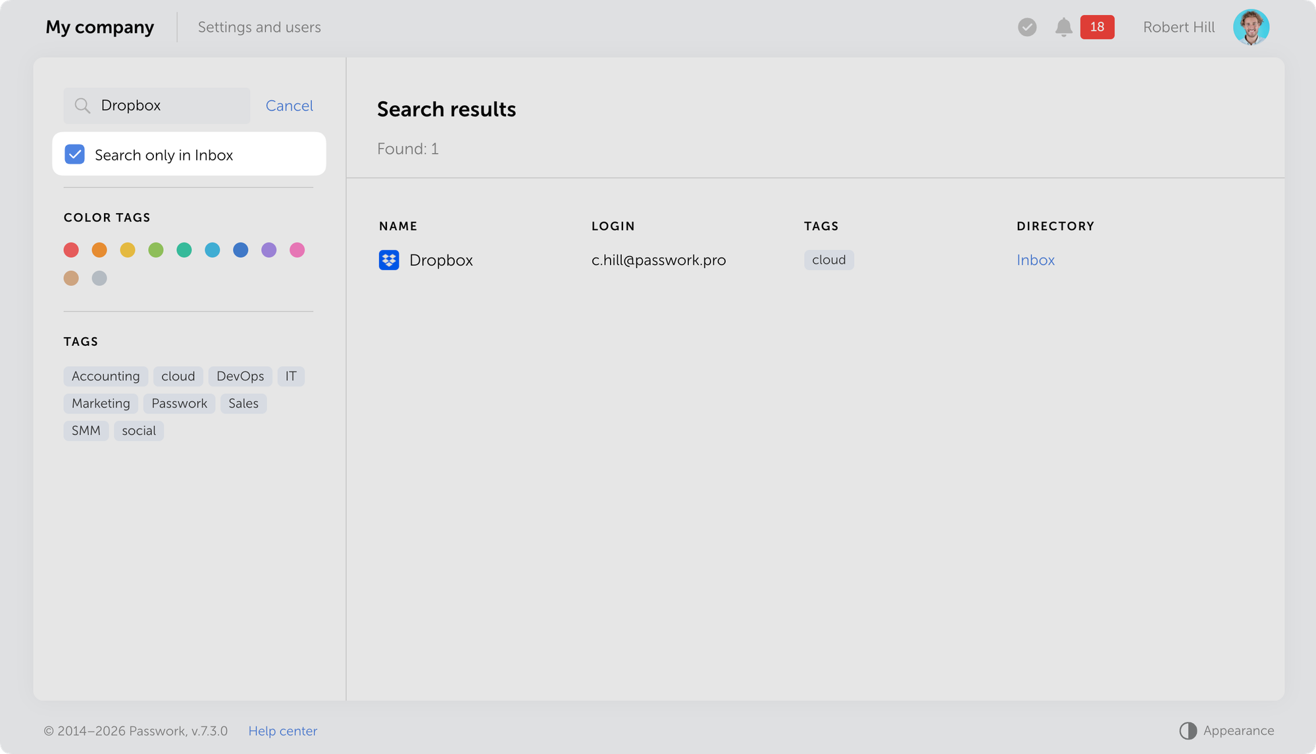This screenshot has width=1316, height=754.
Task: Open the Inbox directory link
Action: click(1035, 260)
